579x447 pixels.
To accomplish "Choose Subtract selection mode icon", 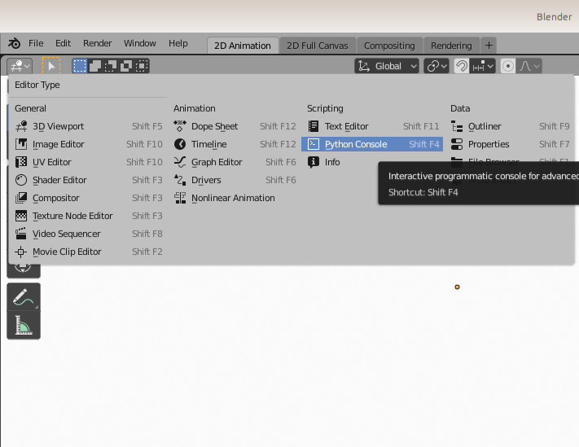I will 111,67.
